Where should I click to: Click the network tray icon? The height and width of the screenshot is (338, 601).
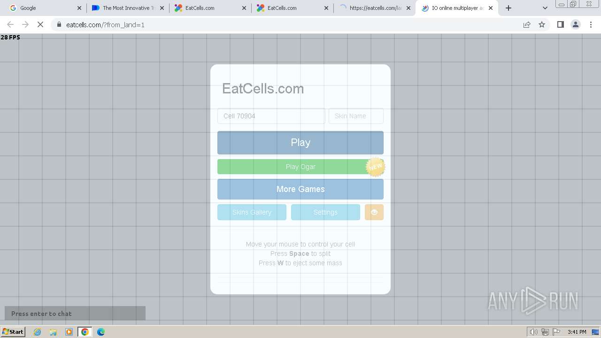pyautogui.click(x=545, y=332)
